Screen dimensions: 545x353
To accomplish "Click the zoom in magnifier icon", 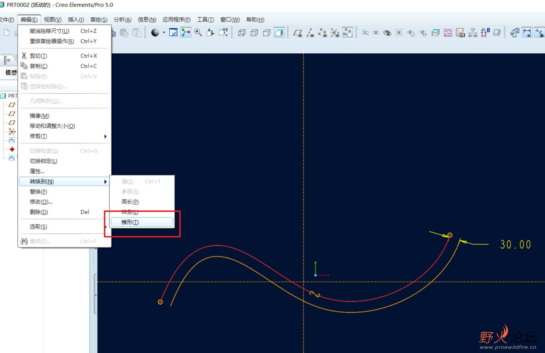I will tap(198, 33).
